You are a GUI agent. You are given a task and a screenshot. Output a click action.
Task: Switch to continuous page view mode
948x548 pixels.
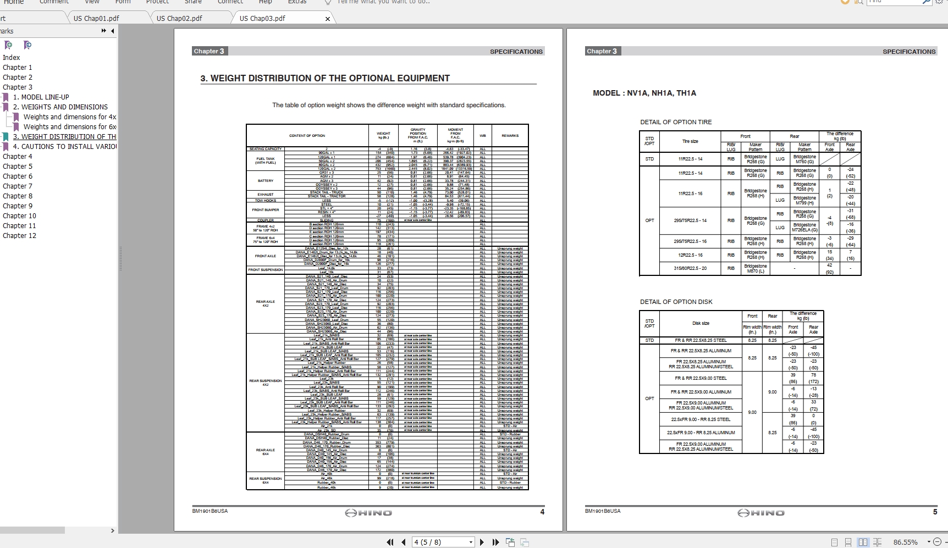848,542
